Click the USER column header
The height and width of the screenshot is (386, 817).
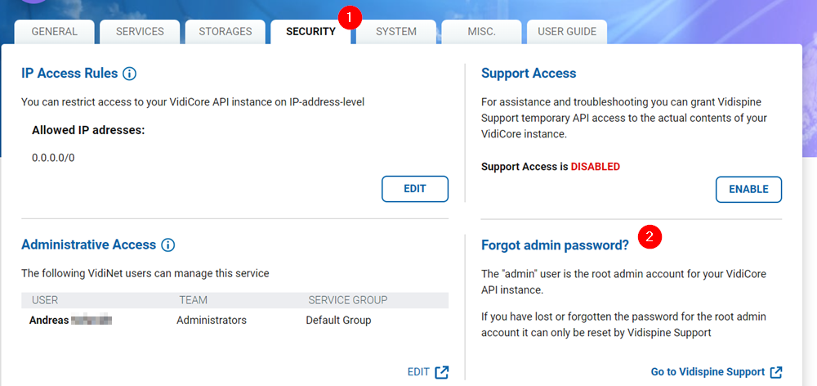(45, 300)
